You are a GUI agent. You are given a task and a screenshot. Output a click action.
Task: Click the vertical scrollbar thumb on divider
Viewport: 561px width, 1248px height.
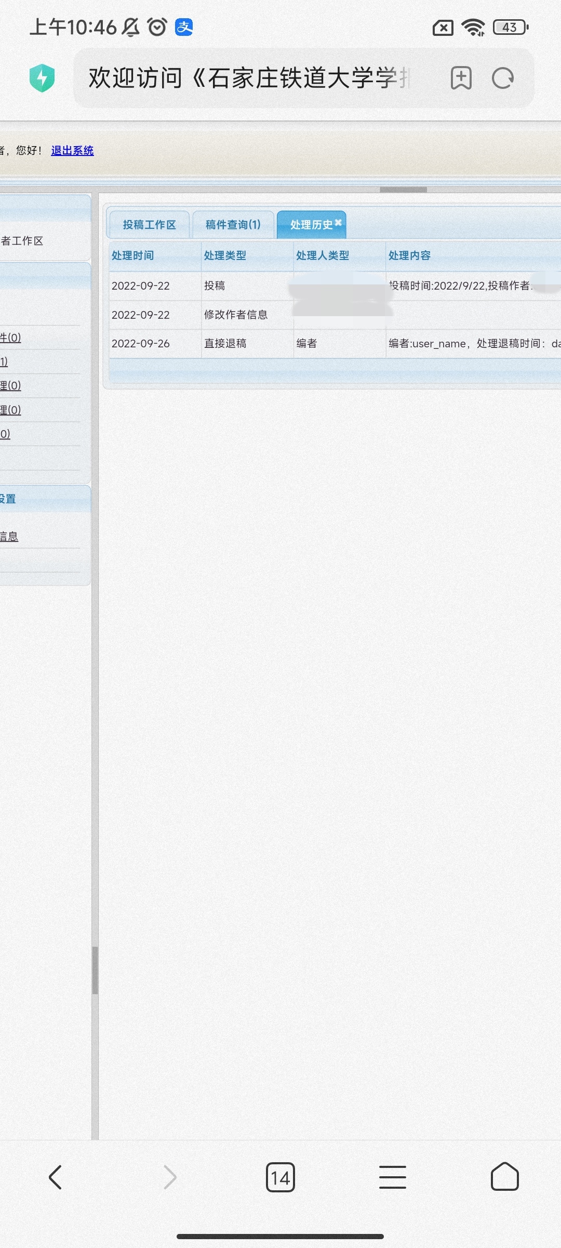tap(95, 970)
